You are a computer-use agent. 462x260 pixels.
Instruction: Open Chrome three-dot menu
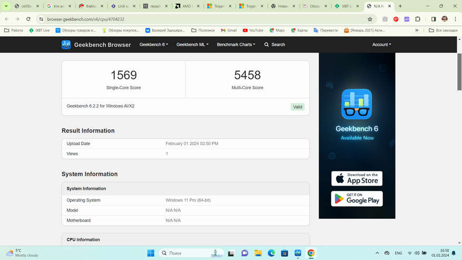coord(455,19)
